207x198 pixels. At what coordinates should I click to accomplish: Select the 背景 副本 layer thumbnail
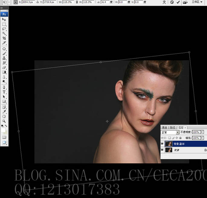pos(169,144)
